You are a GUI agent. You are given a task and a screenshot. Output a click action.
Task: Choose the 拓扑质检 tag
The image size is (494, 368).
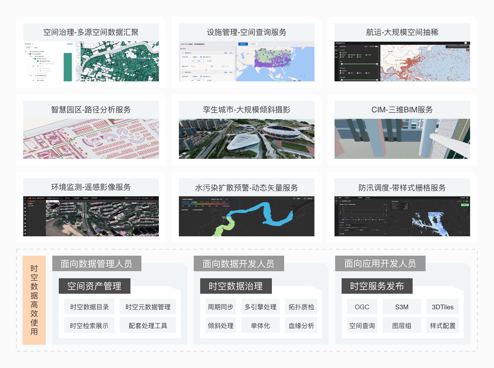click(x=301, y=307)
